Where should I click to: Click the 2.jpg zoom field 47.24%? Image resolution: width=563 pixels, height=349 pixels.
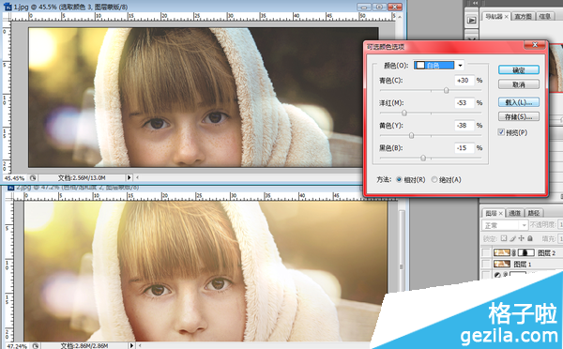(17, 346)
